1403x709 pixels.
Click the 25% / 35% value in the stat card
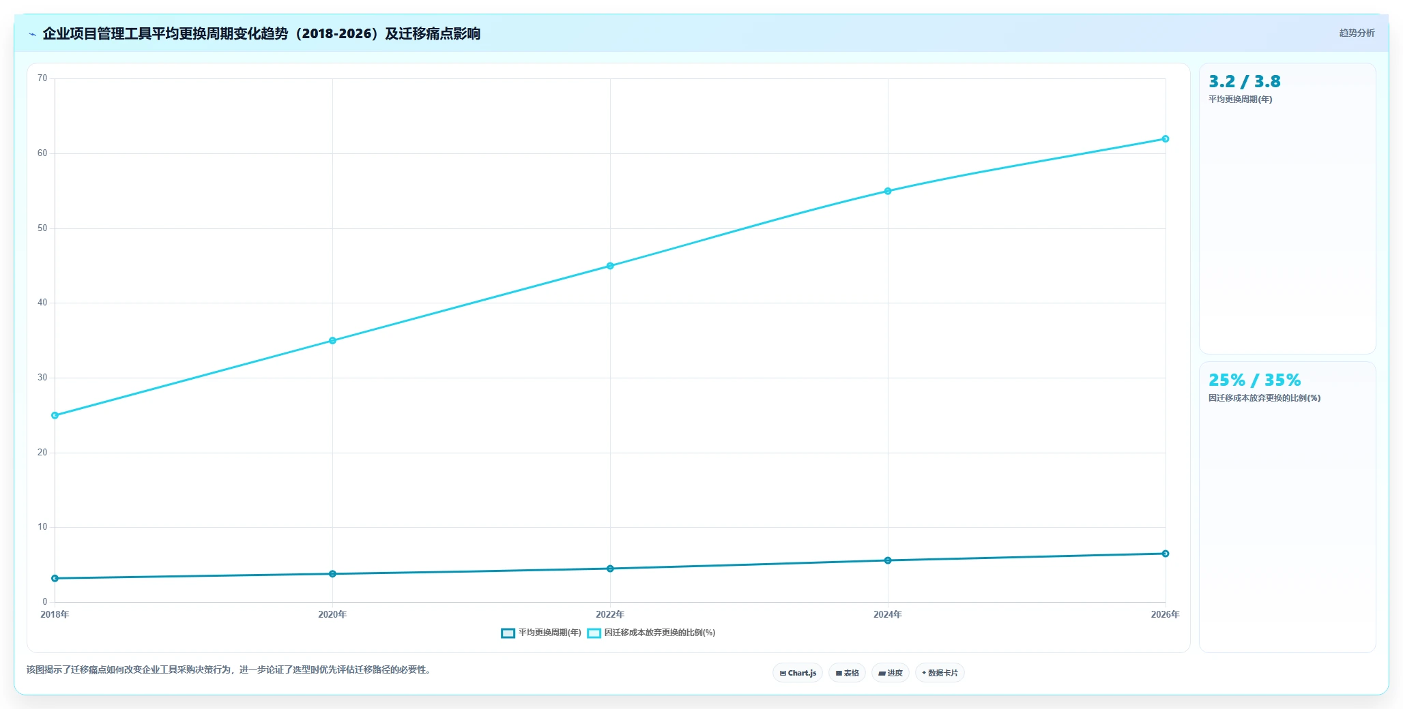point(1255,380)
